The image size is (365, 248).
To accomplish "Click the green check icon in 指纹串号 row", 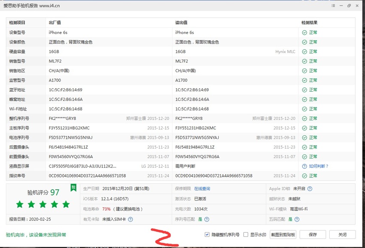I will click(x=304, y=176).
